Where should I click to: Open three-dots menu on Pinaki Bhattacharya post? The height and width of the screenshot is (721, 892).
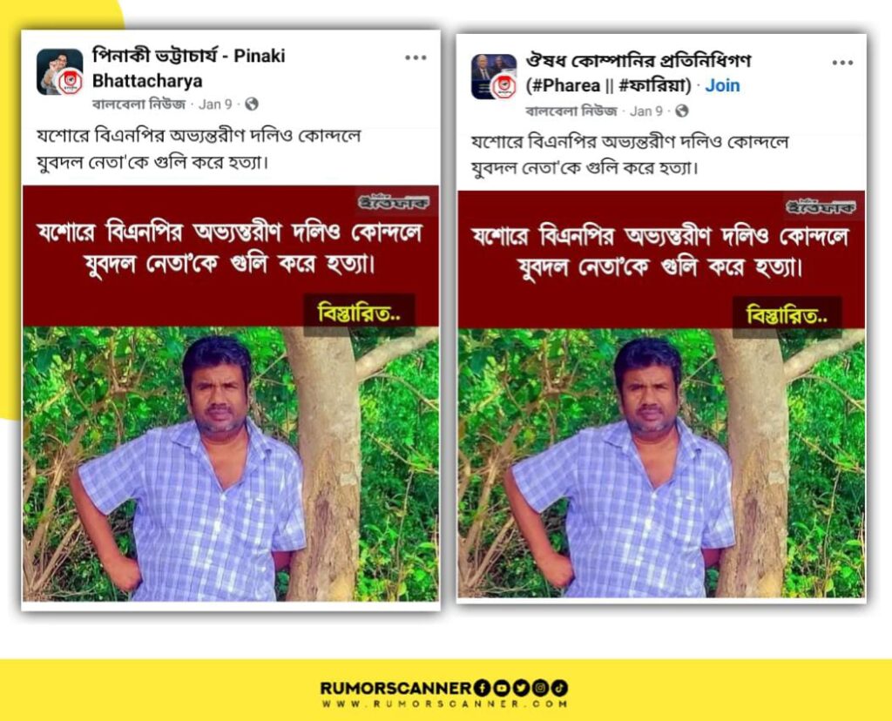point(416,57)
